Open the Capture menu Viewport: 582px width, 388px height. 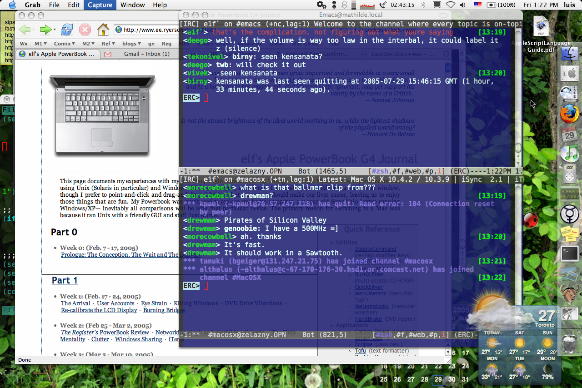pyautogui.click(x=100, y=5)
